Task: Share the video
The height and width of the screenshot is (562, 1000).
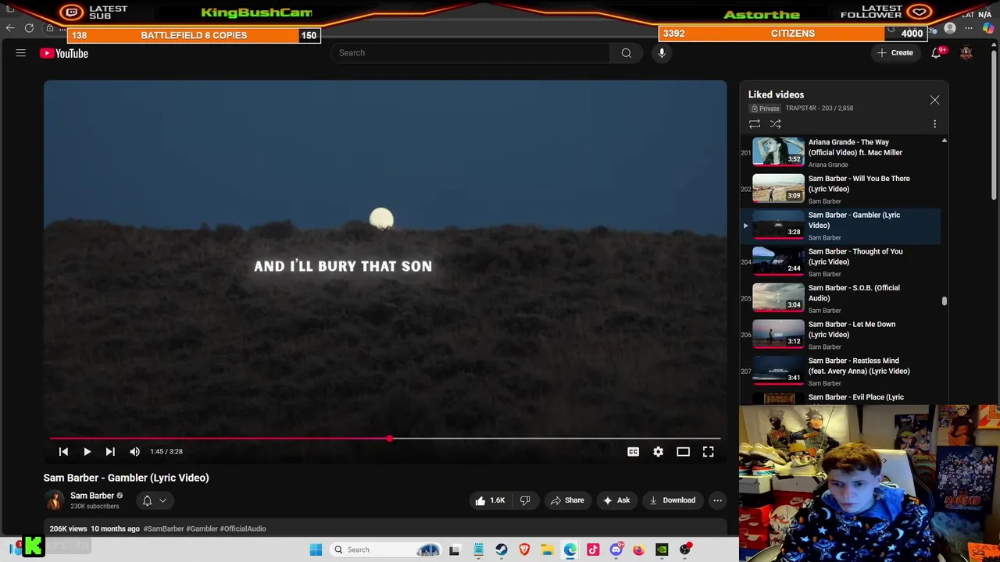Action: click(567, 500)
